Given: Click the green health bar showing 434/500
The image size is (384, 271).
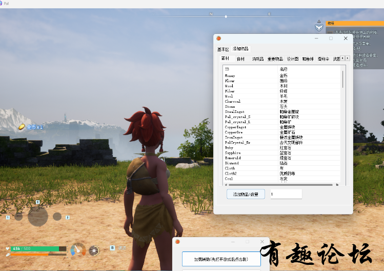Looking at the screenshot, I should coord(38,249).
